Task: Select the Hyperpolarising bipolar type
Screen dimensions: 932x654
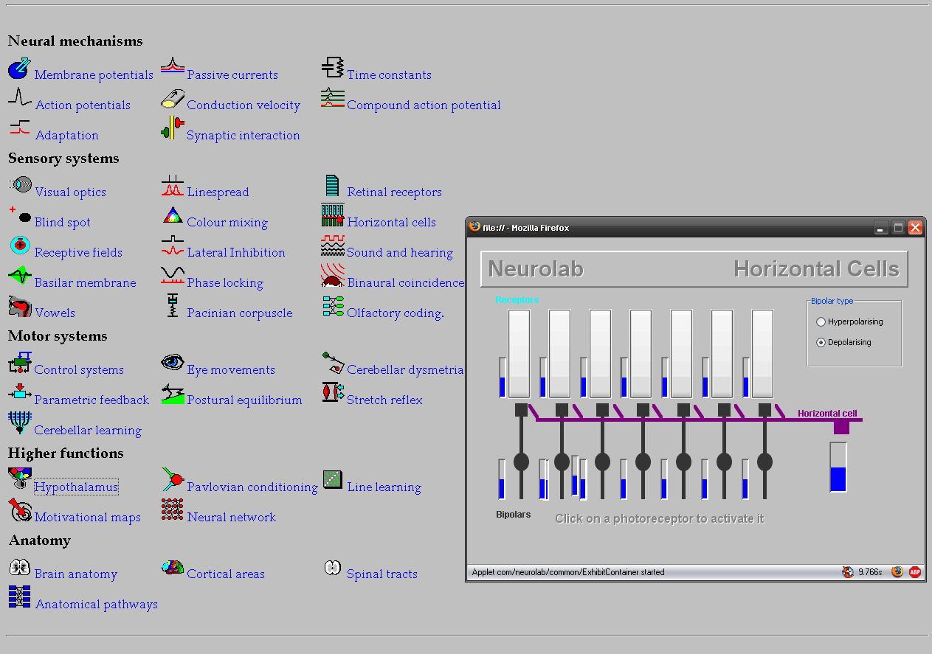Action: tap(821, 322)
